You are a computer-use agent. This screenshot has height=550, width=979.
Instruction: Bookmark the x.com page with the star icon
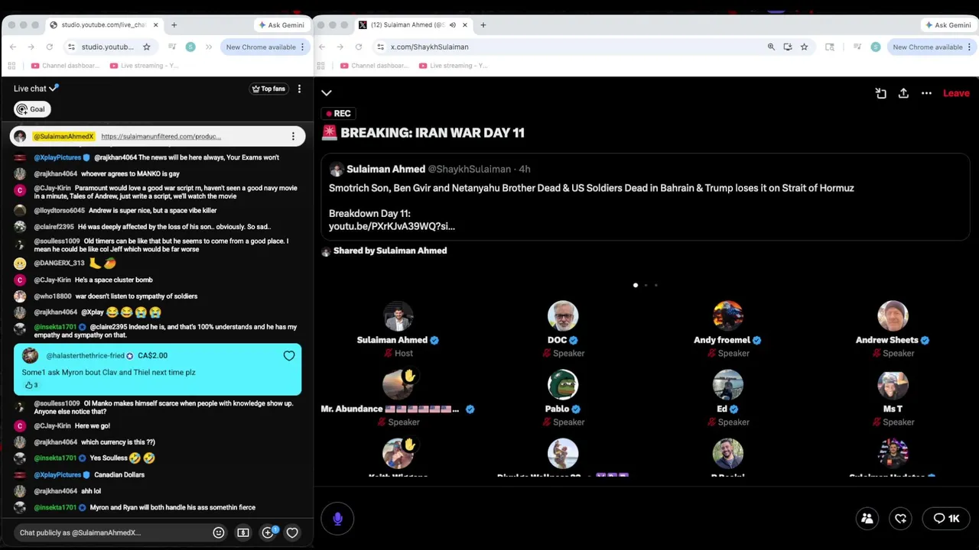tap(804, 47)
